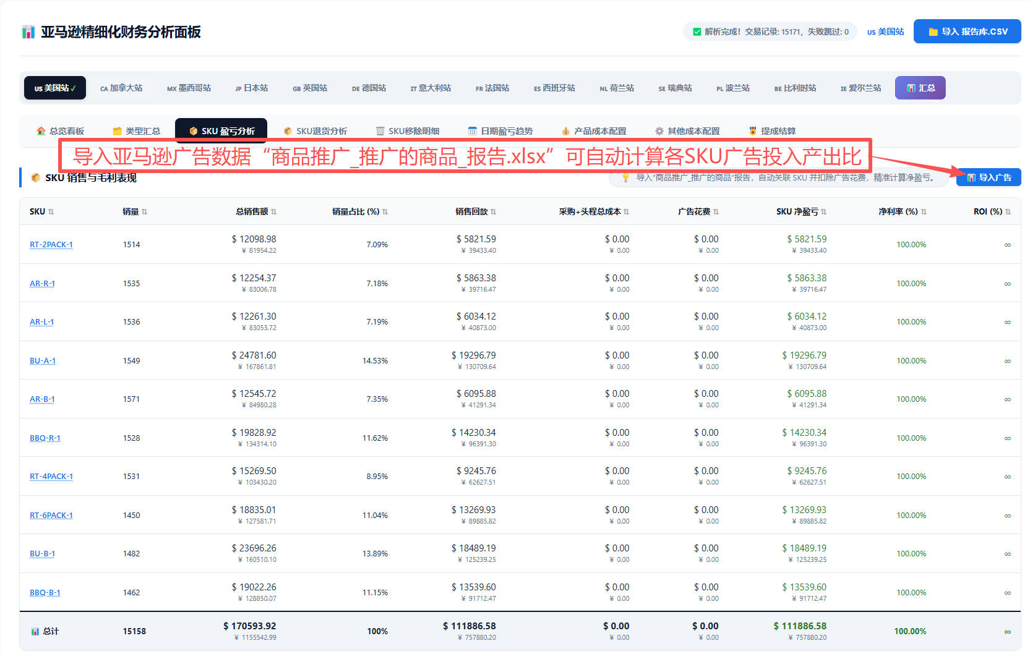The height and width of the screenshot is (654, 1030).
Task: Click total sales value $ 170593.92
Action: tap(250, 626)
